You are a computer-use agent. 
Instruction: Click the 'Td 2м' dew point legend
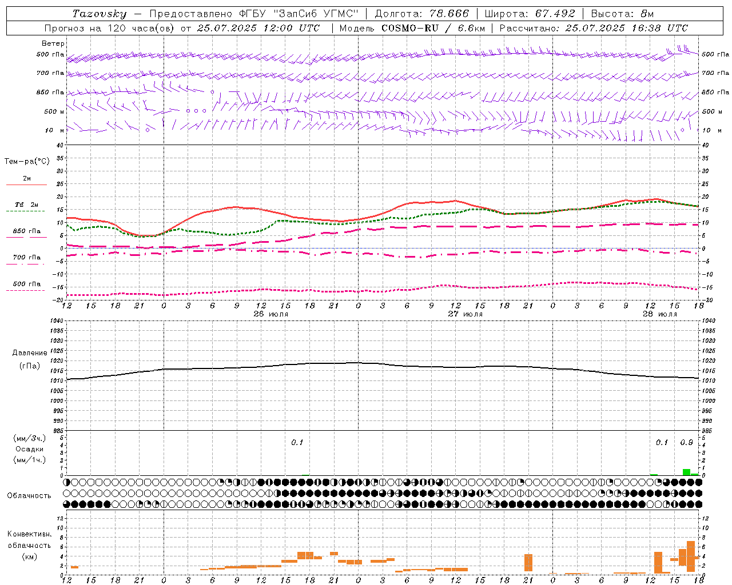click(x=27, y=204)
